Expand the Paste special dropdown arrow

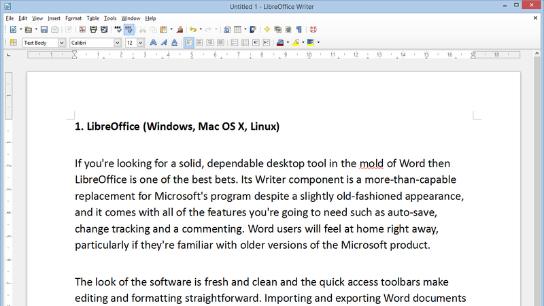coord(171,30)
